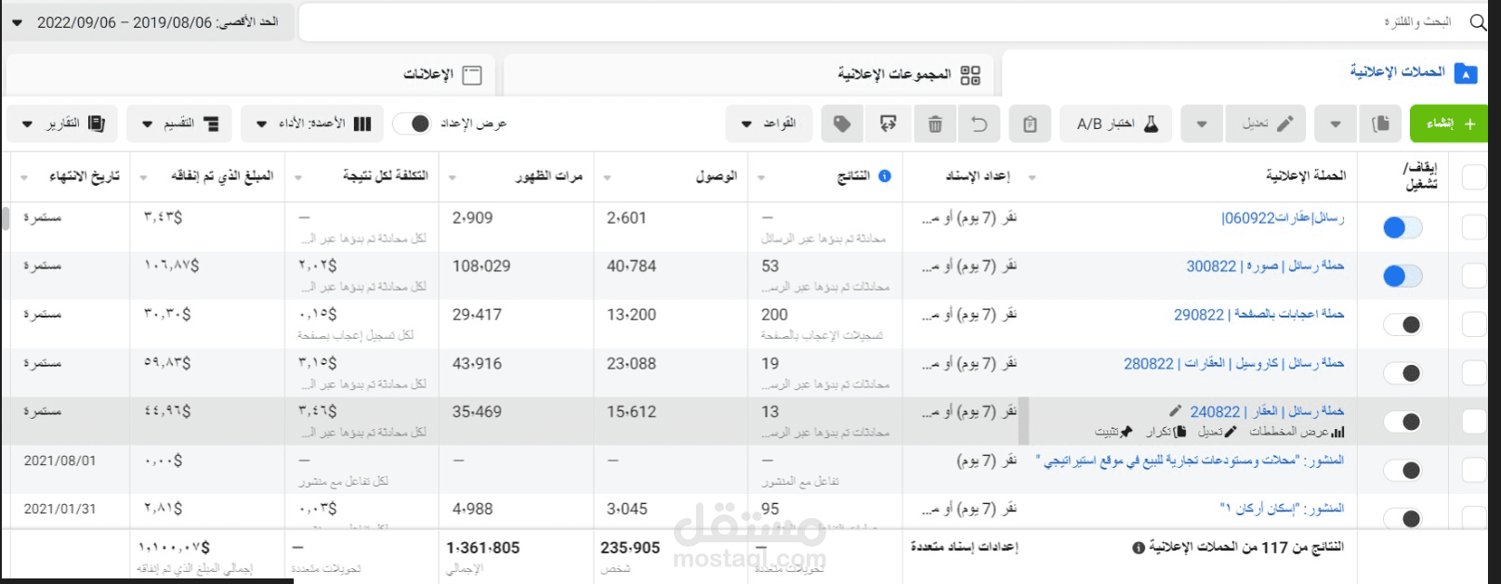1501x584 pixels.
Task: Click pencil rename icon beside campaign 240822
Action: 1175,411
